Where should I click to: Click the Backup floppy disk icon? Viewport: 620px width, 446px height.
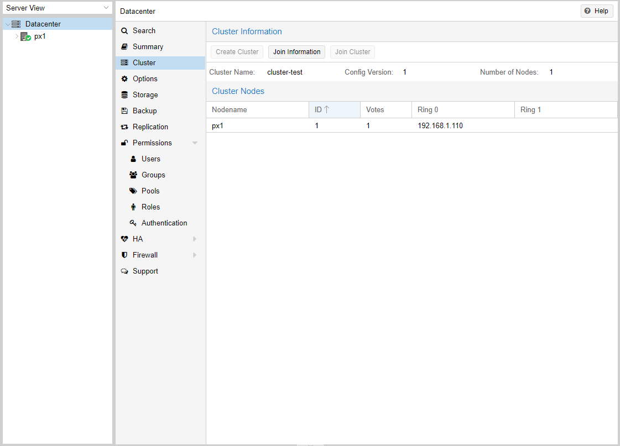tap(124, 111)
